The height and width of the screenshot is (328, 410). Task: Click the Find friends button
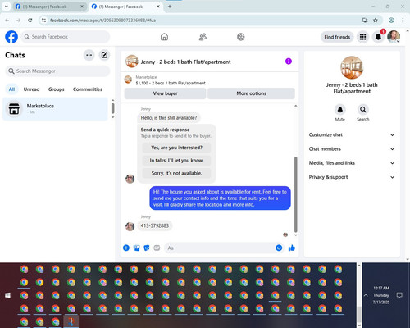click(x=337, y=37)
